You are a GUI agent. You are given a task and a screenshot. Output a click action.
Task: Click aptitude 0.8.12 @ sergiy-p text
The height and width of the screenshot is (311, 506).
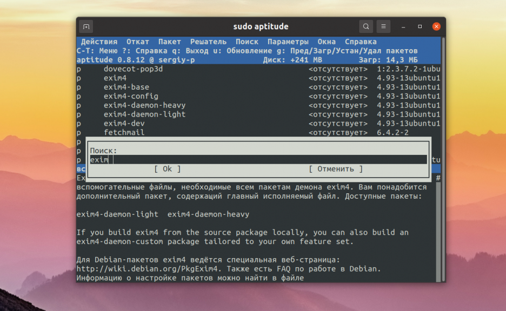[136, 60]
